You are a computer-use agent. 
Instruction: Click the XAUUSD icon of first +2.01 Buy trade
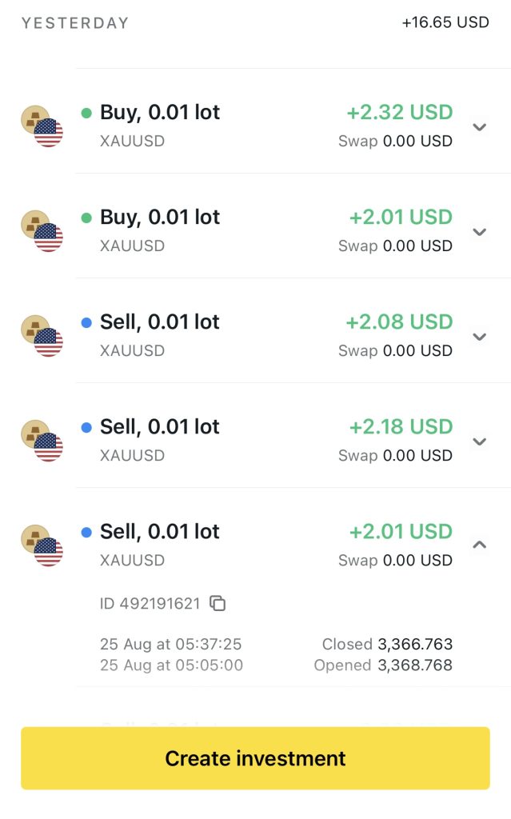pos(42,231)
